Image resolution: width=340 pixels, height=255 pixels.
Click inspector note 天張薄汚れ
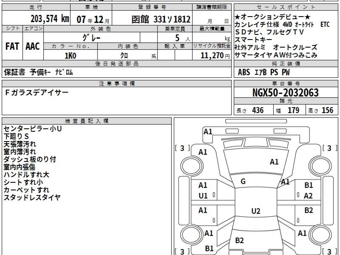[x=20, y=144]
